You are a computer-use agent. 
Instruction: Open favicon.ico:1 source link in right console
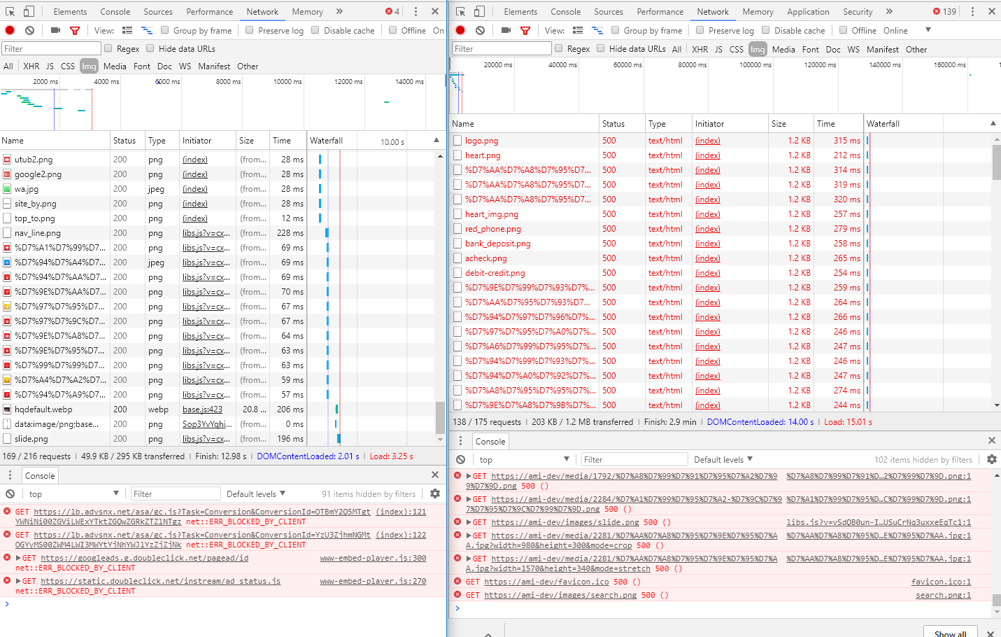click(940, 582)
